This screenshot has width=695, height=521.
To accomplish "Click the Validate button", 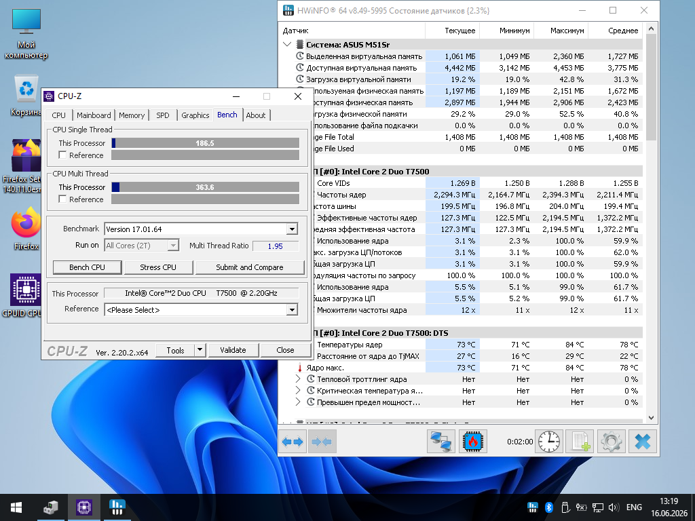I will (233, 350).
